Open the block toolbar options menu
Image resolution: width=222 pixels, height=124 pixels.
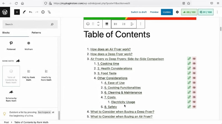pos(141,24)
